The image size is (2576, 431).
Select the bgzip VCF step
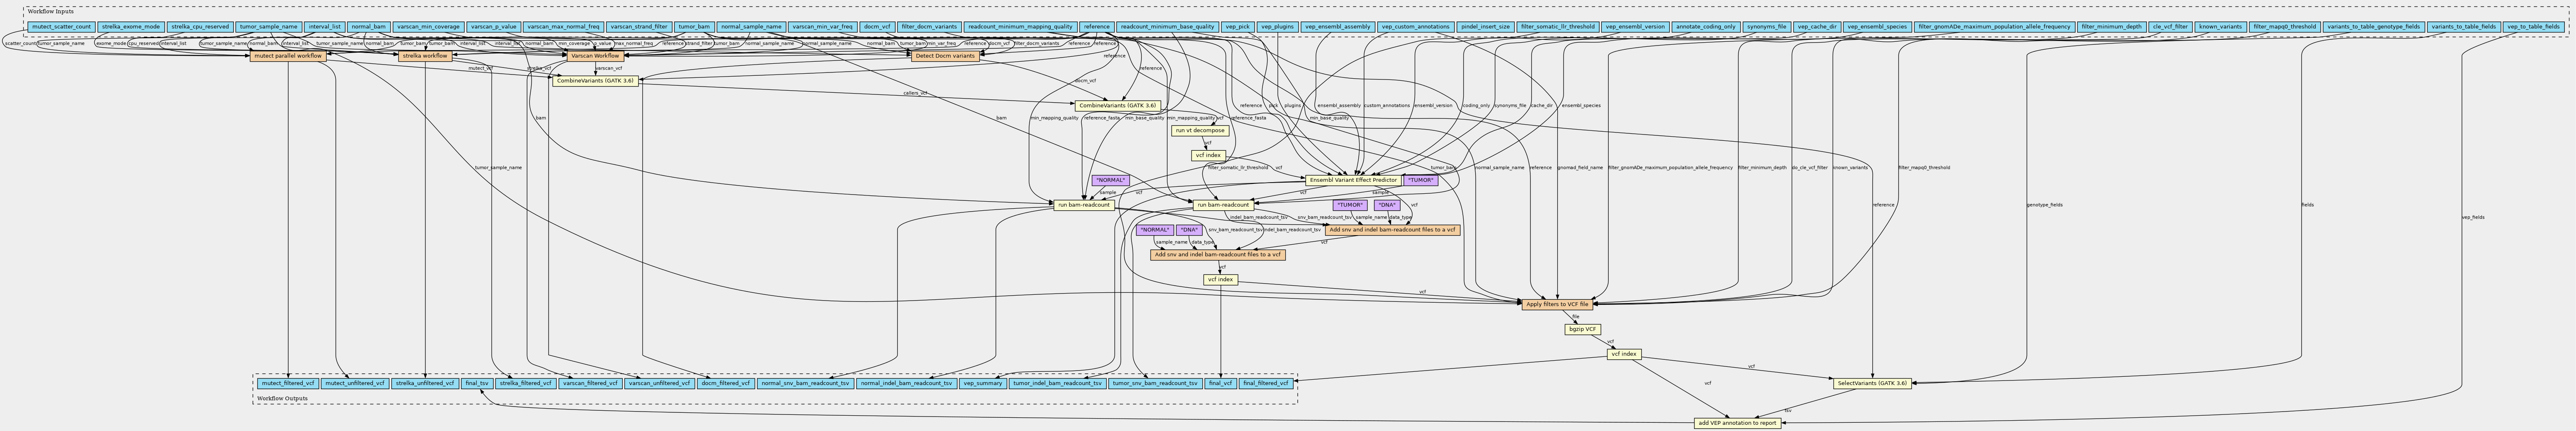click(x=1582, y=329)
